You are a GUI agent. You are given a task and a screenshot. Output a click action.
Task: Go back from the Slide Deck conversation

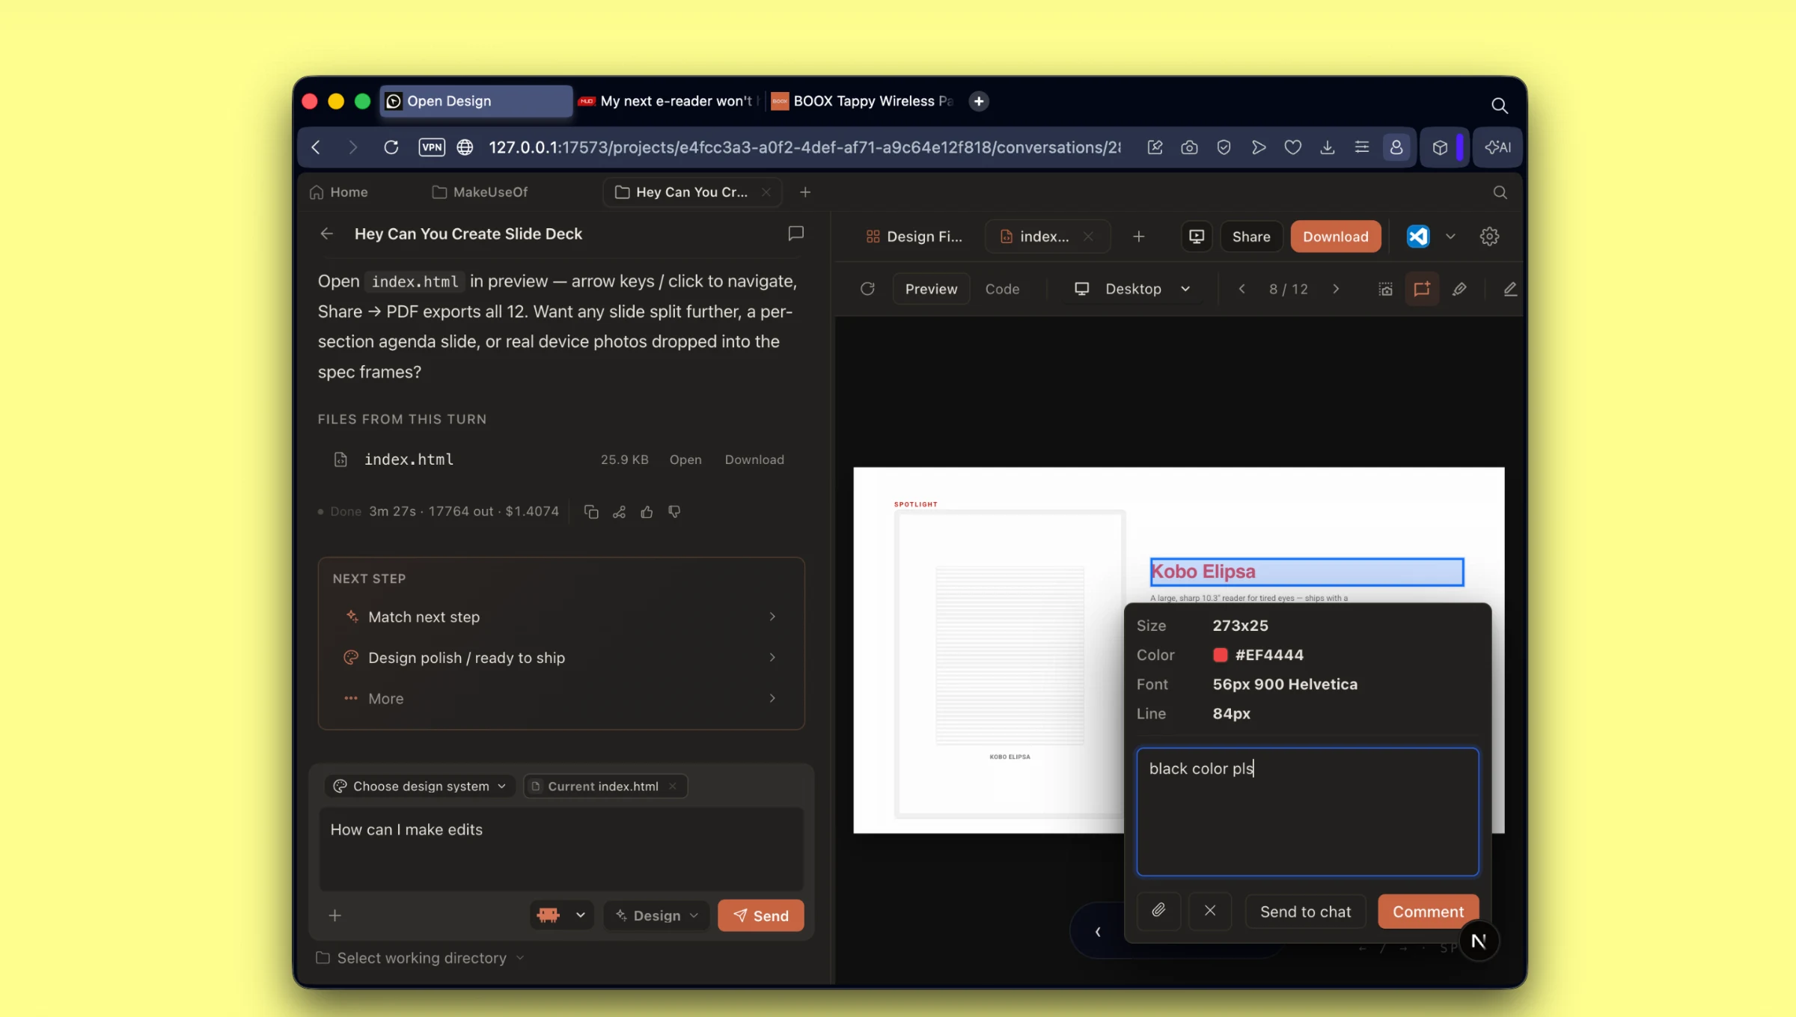click(326, 233)
